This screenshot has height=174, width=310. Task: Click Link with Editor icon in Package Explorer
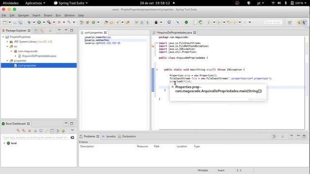pos(42,30)
